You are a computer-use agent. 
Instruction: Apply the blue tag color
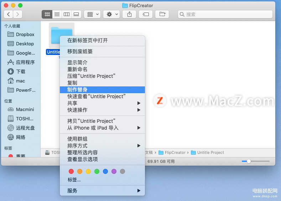pyautogui.click(x=105, y=171)
